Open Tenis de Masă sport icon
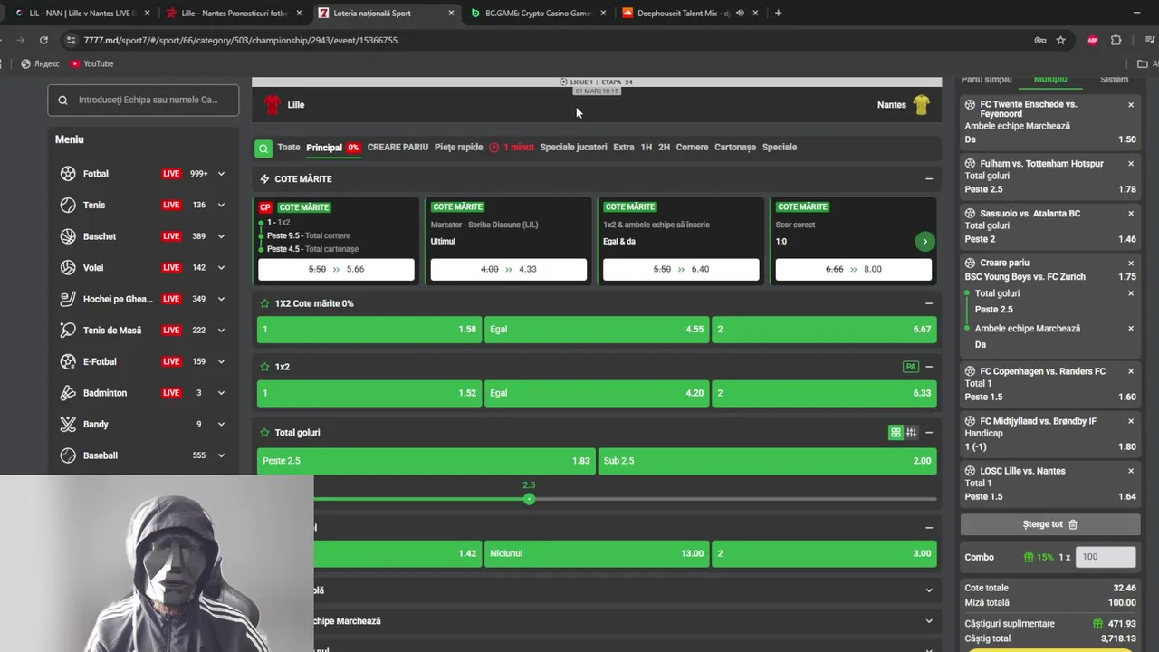1159x652 pixels. coord(68,331)
